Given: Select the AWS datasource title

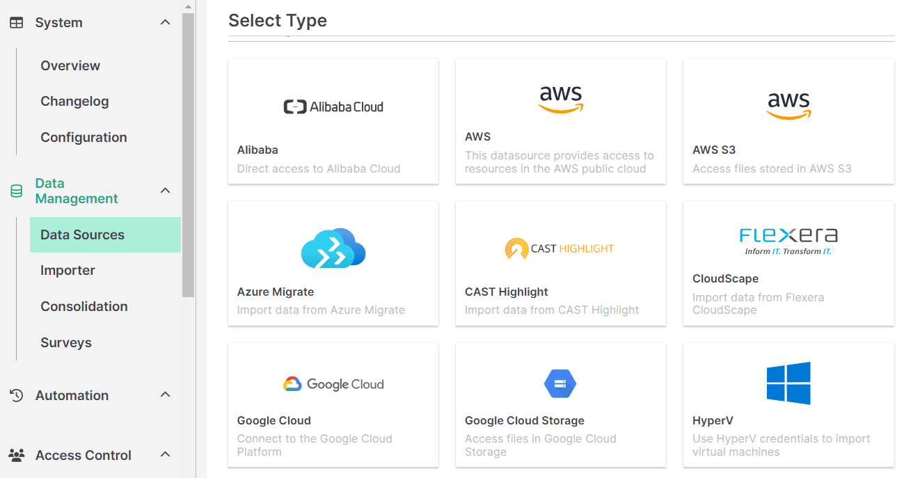Looking at the screenshot, I should pyautogui.click(x=478, y=136).
